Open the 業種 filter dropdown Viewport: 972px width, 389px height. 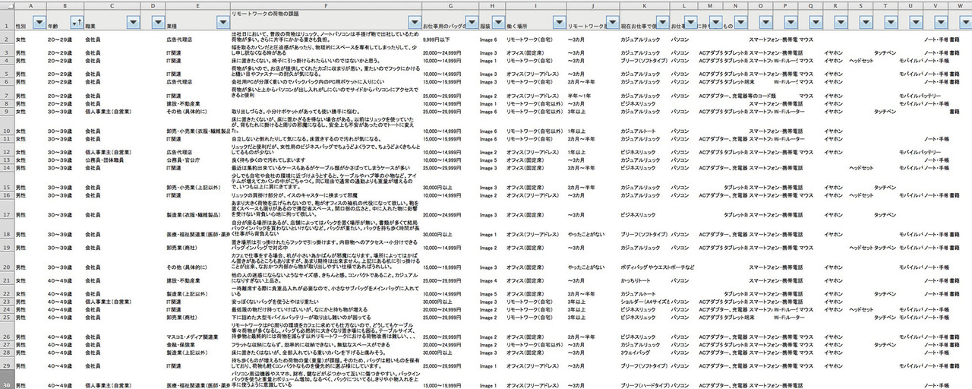click(223, 23)
